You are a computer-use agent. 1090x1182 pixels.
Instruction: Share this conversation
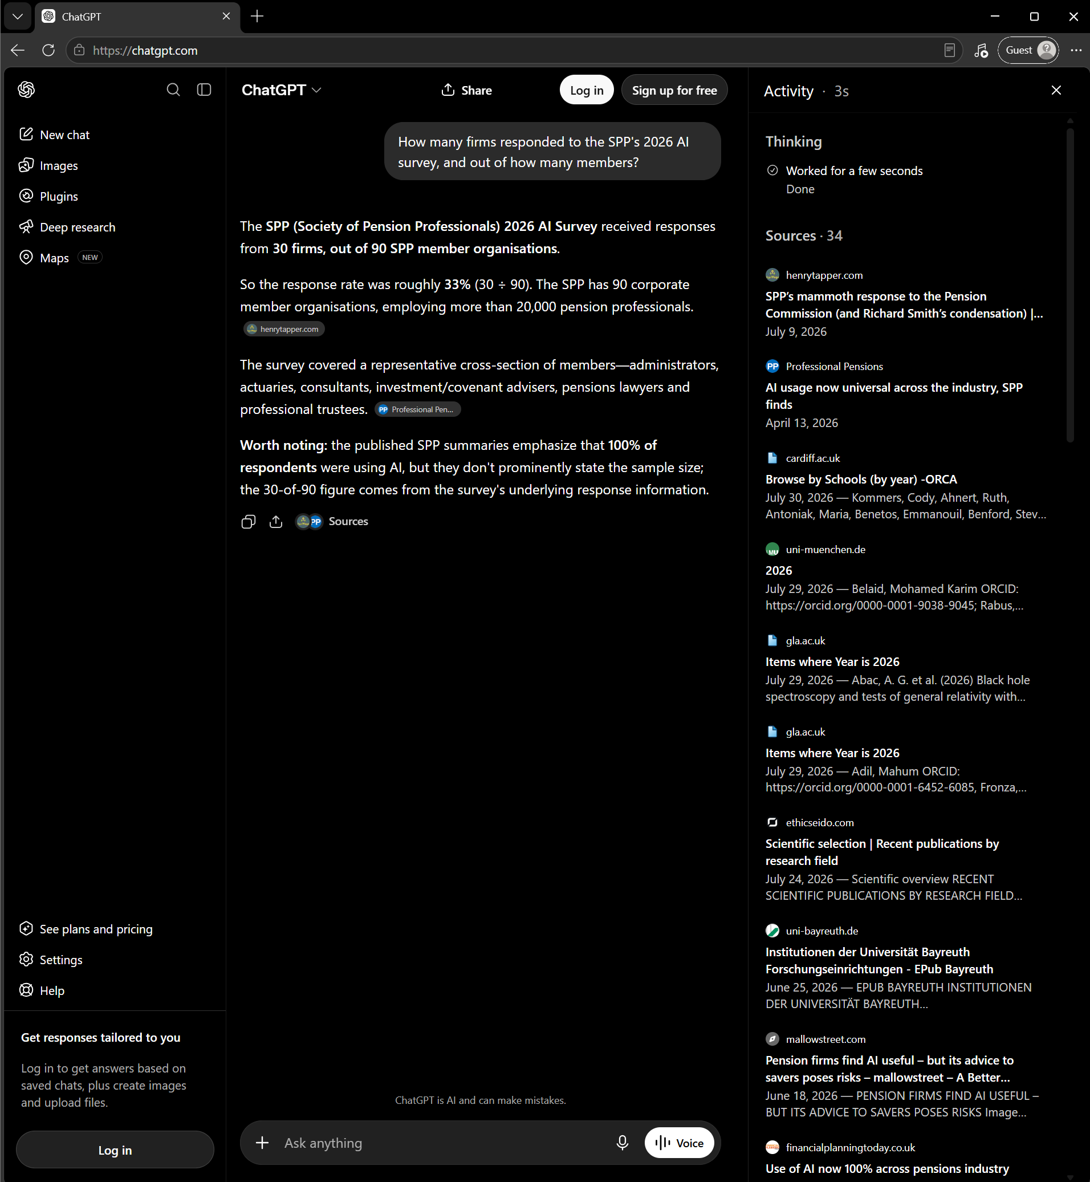point(466,90)
